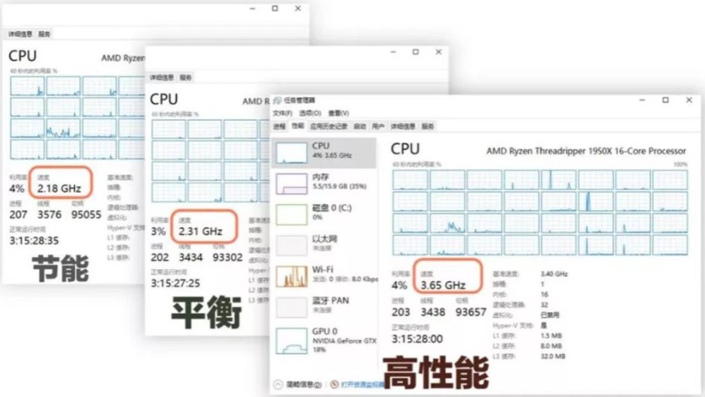This screenshot has height=397, width=705.
Task: Click the virtualization value 已禁用
Action: coord(550,314)
